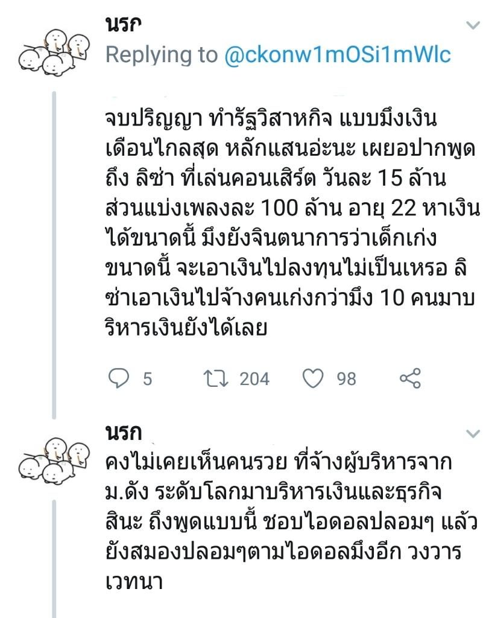The image size is (486, 618).
Task: Expand the second tweet's options chevron
Action: coord(473,433)
